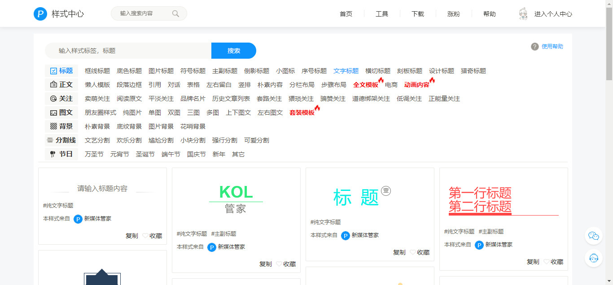The image size is (613, 285).
Task: Click inside the style search input field
Action: point(126,51)
